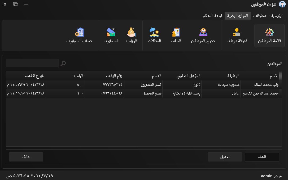Click phone number ٠٧٧٧٣٦٥٢١٤ cell
The height and width of the screenshot is (180, 288).
coord(104,85)
